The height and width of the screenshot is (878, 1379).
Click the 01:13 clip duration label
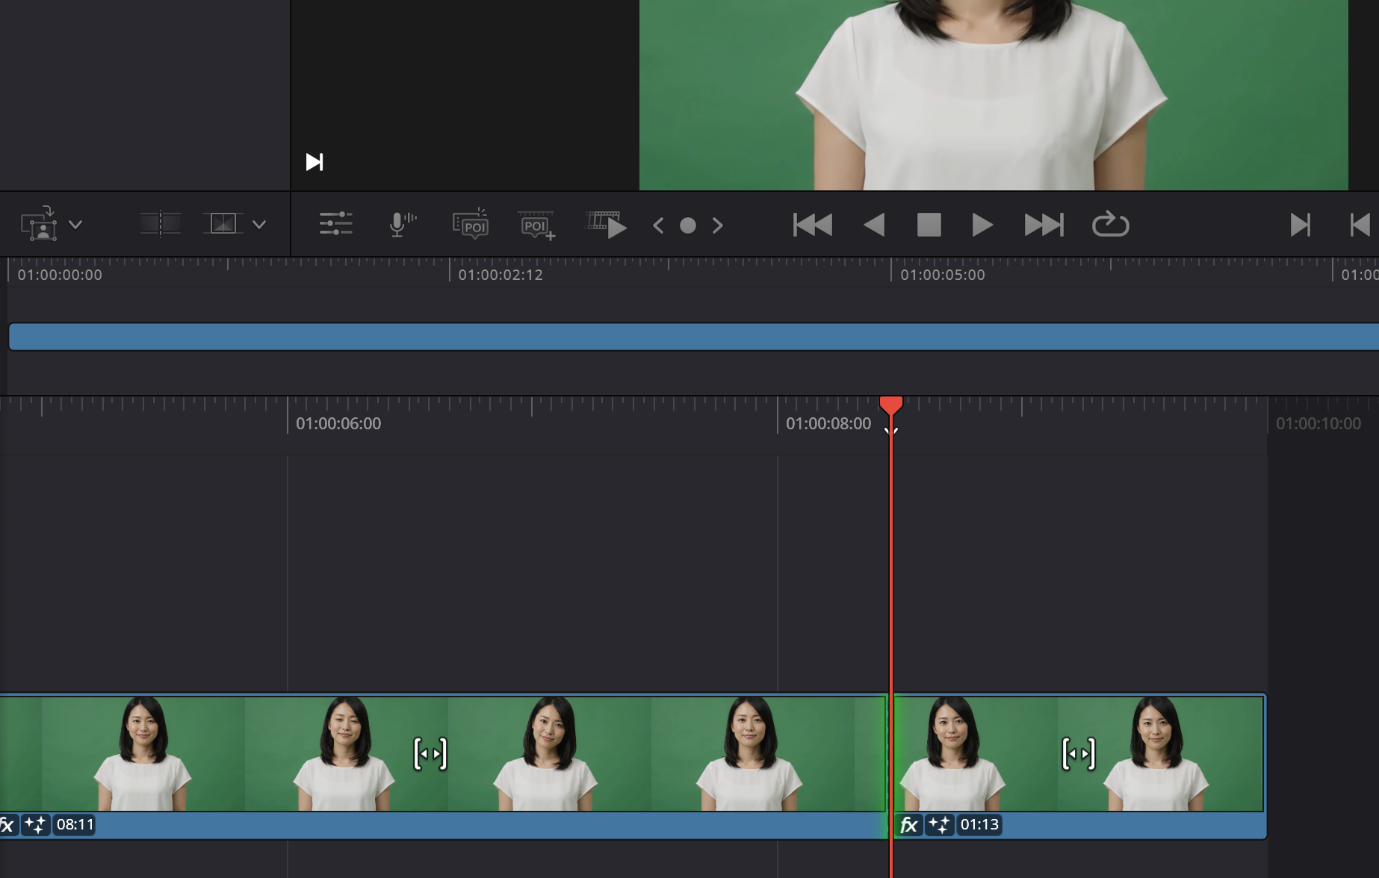pyautogui.click(x=979, y=825)
